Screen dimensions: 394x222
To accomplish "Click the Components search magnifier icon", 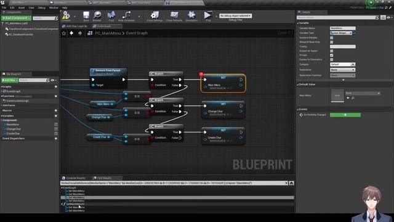I will tap(56, 18).
